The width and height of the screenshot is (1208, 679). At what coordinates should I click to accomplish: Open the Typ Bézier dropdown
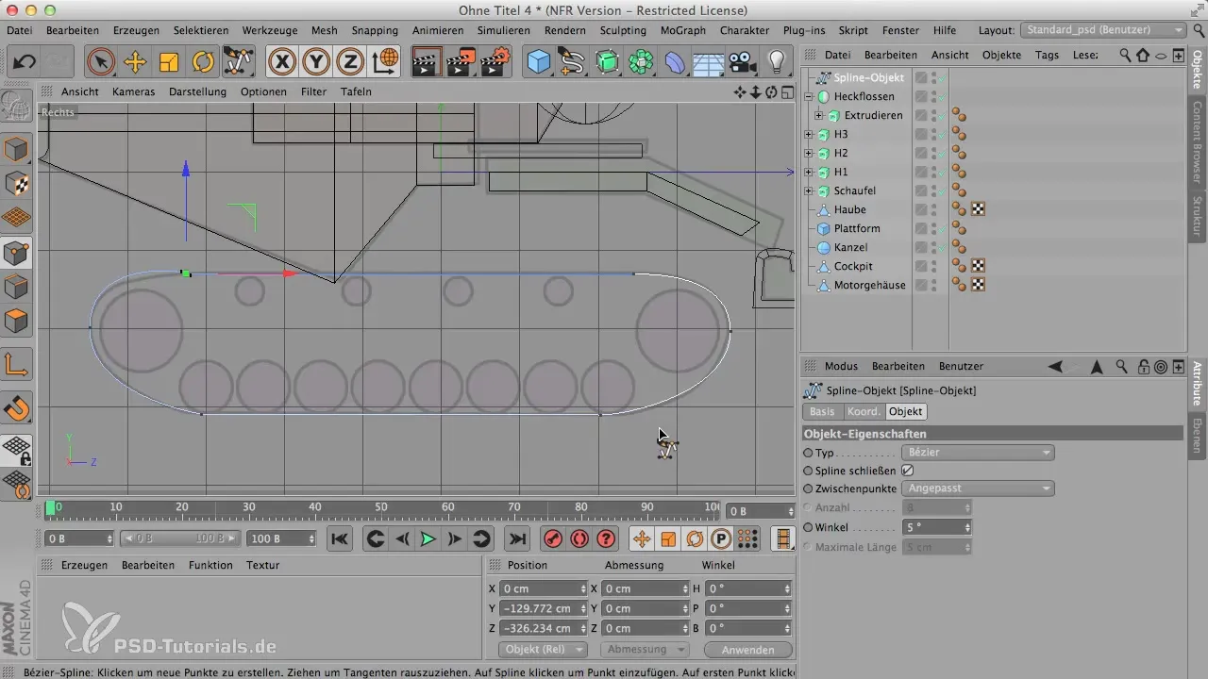[979, 453]
